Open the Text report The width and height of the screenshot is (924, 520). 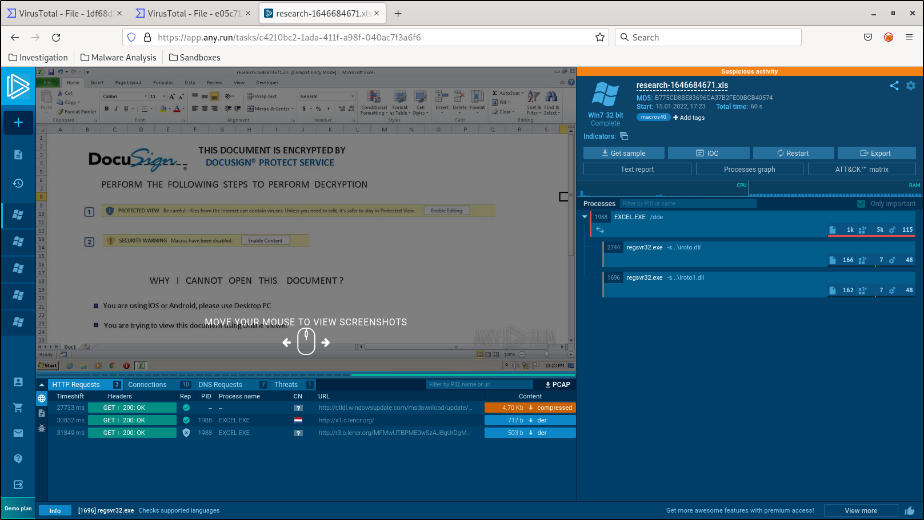point(637,169)
